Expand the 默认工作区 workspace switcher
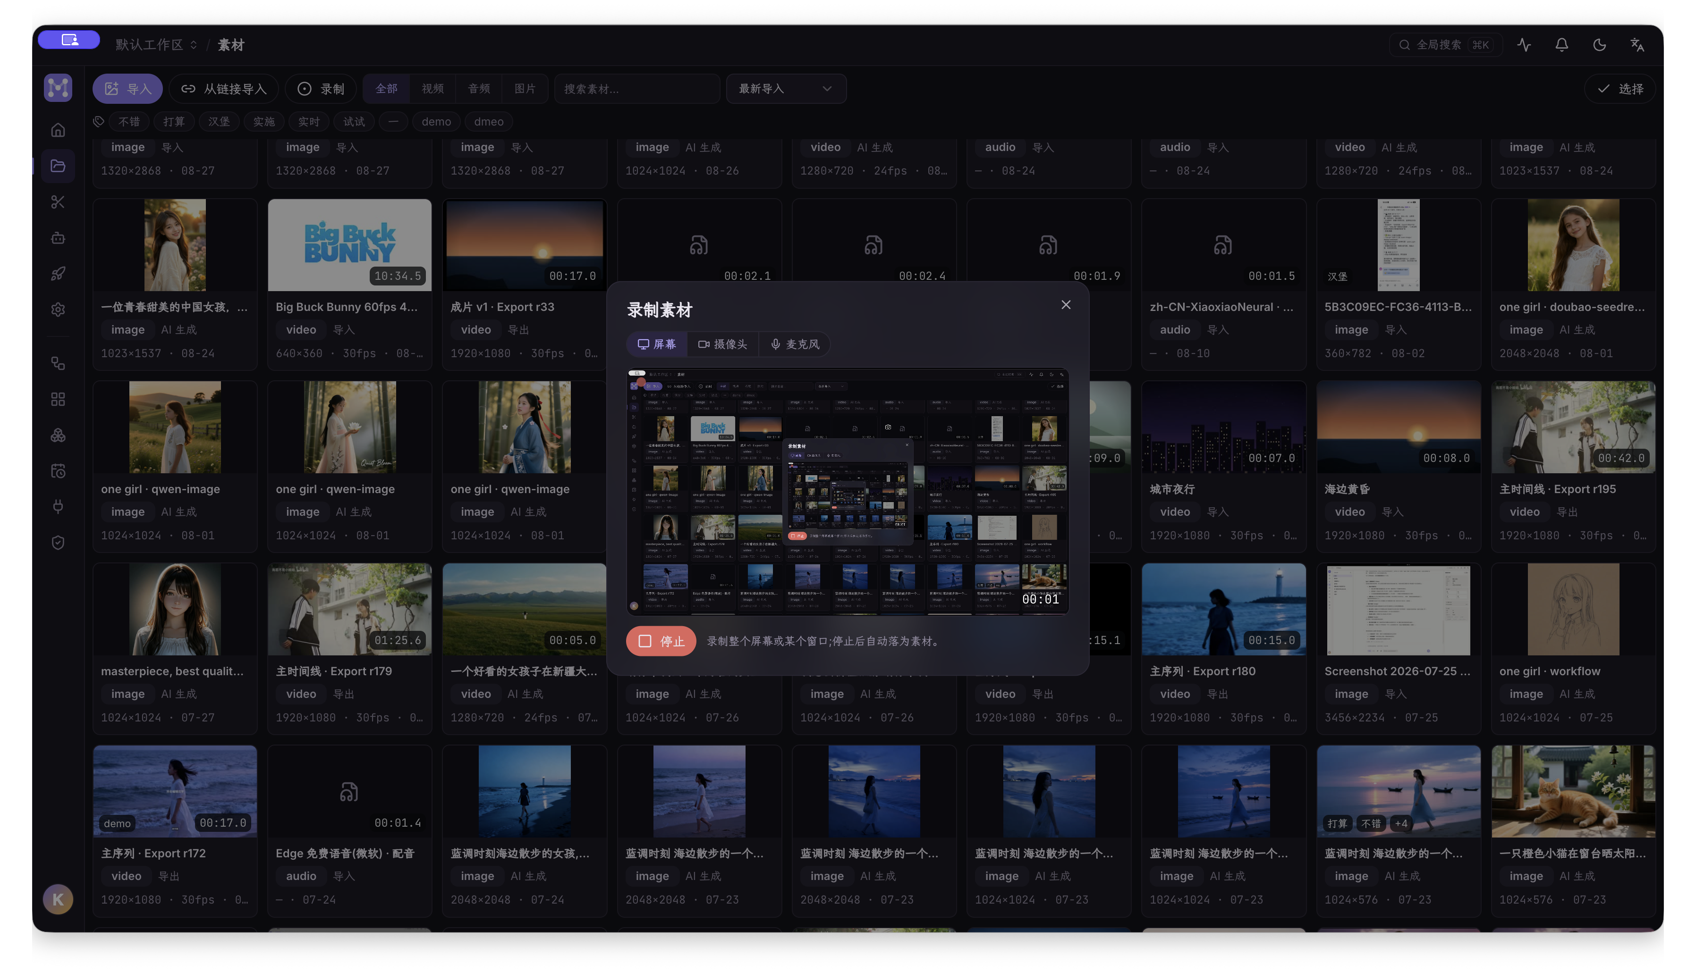Viewport: 1696px width, 972px height. (156, 45)
